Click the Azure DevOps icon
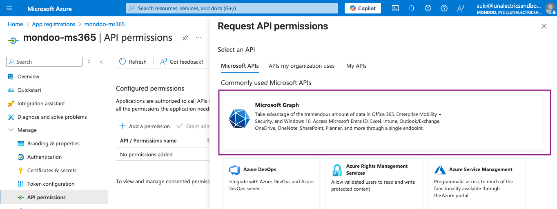 tap(234, 170)
